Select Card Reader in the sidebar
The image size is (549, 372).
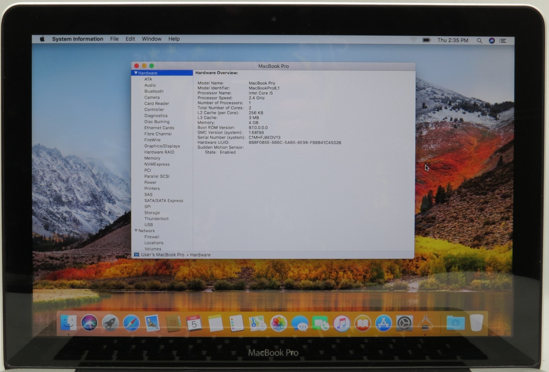156,103
